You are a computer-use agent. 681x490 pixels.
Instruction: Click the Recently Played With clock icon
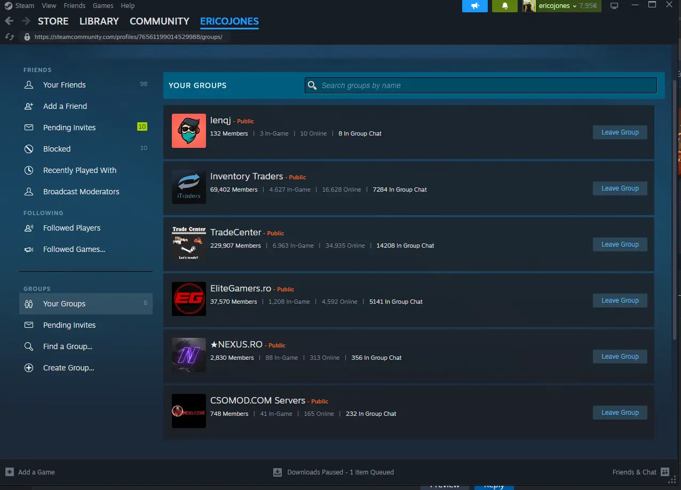pos(29,170)
